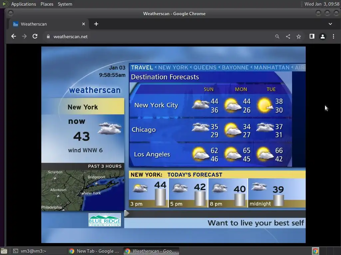Click the 8 pm forecast cloud icon

click(x=220, y=188)
